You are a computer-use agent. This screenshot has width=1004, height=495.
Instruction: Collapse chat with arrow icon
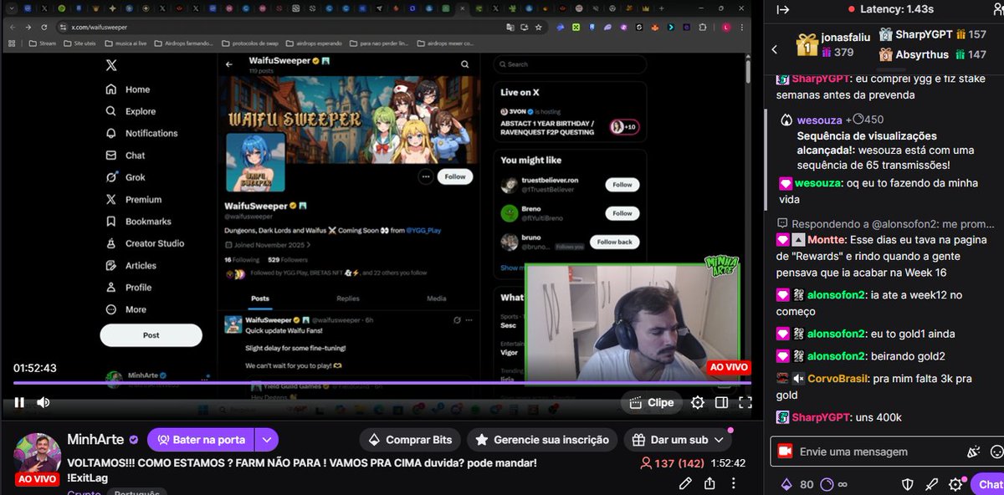coord(783,9)
